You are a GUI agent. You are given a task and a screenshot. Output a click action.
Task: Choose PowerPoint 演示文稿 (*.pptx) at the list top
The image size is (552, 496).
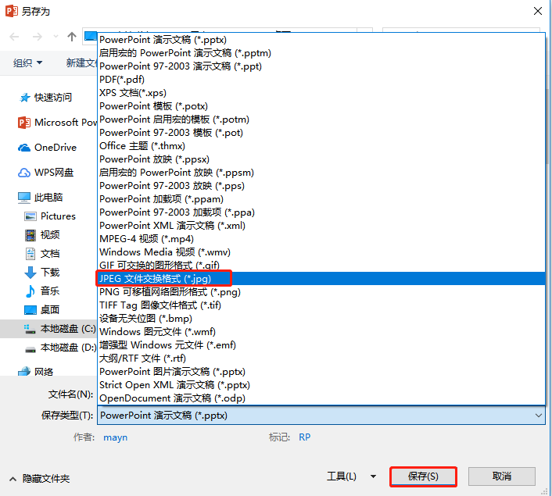coord(321,40)
